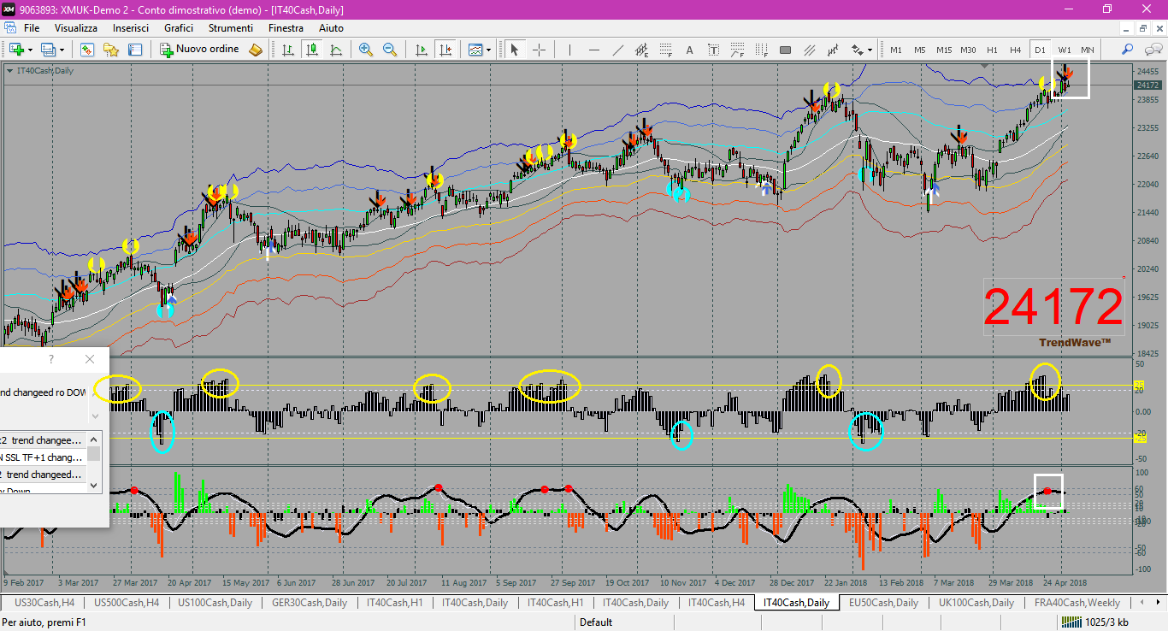Click the alert dialog help question mark
Viewport: 1168px width, 631px height.
51,359
